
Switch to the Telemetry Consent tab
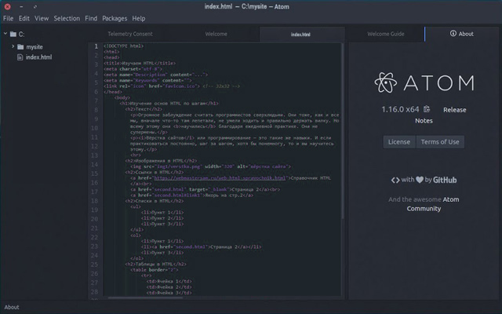point(130,34)
